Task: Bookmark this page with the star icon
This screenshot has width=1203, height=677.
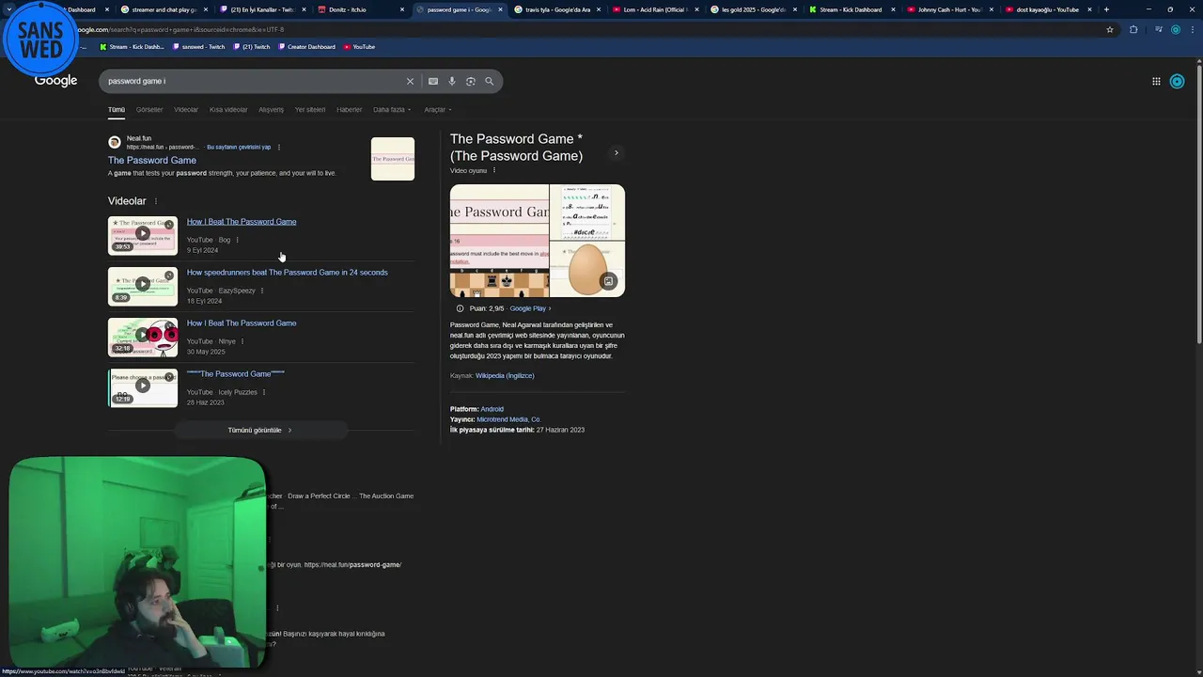Action: [x=1110, y=29]
